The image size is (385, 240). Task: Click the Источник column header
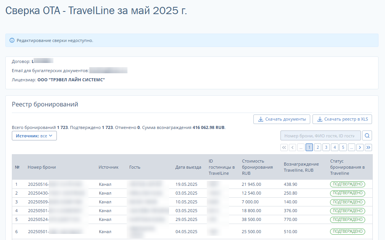108,167
